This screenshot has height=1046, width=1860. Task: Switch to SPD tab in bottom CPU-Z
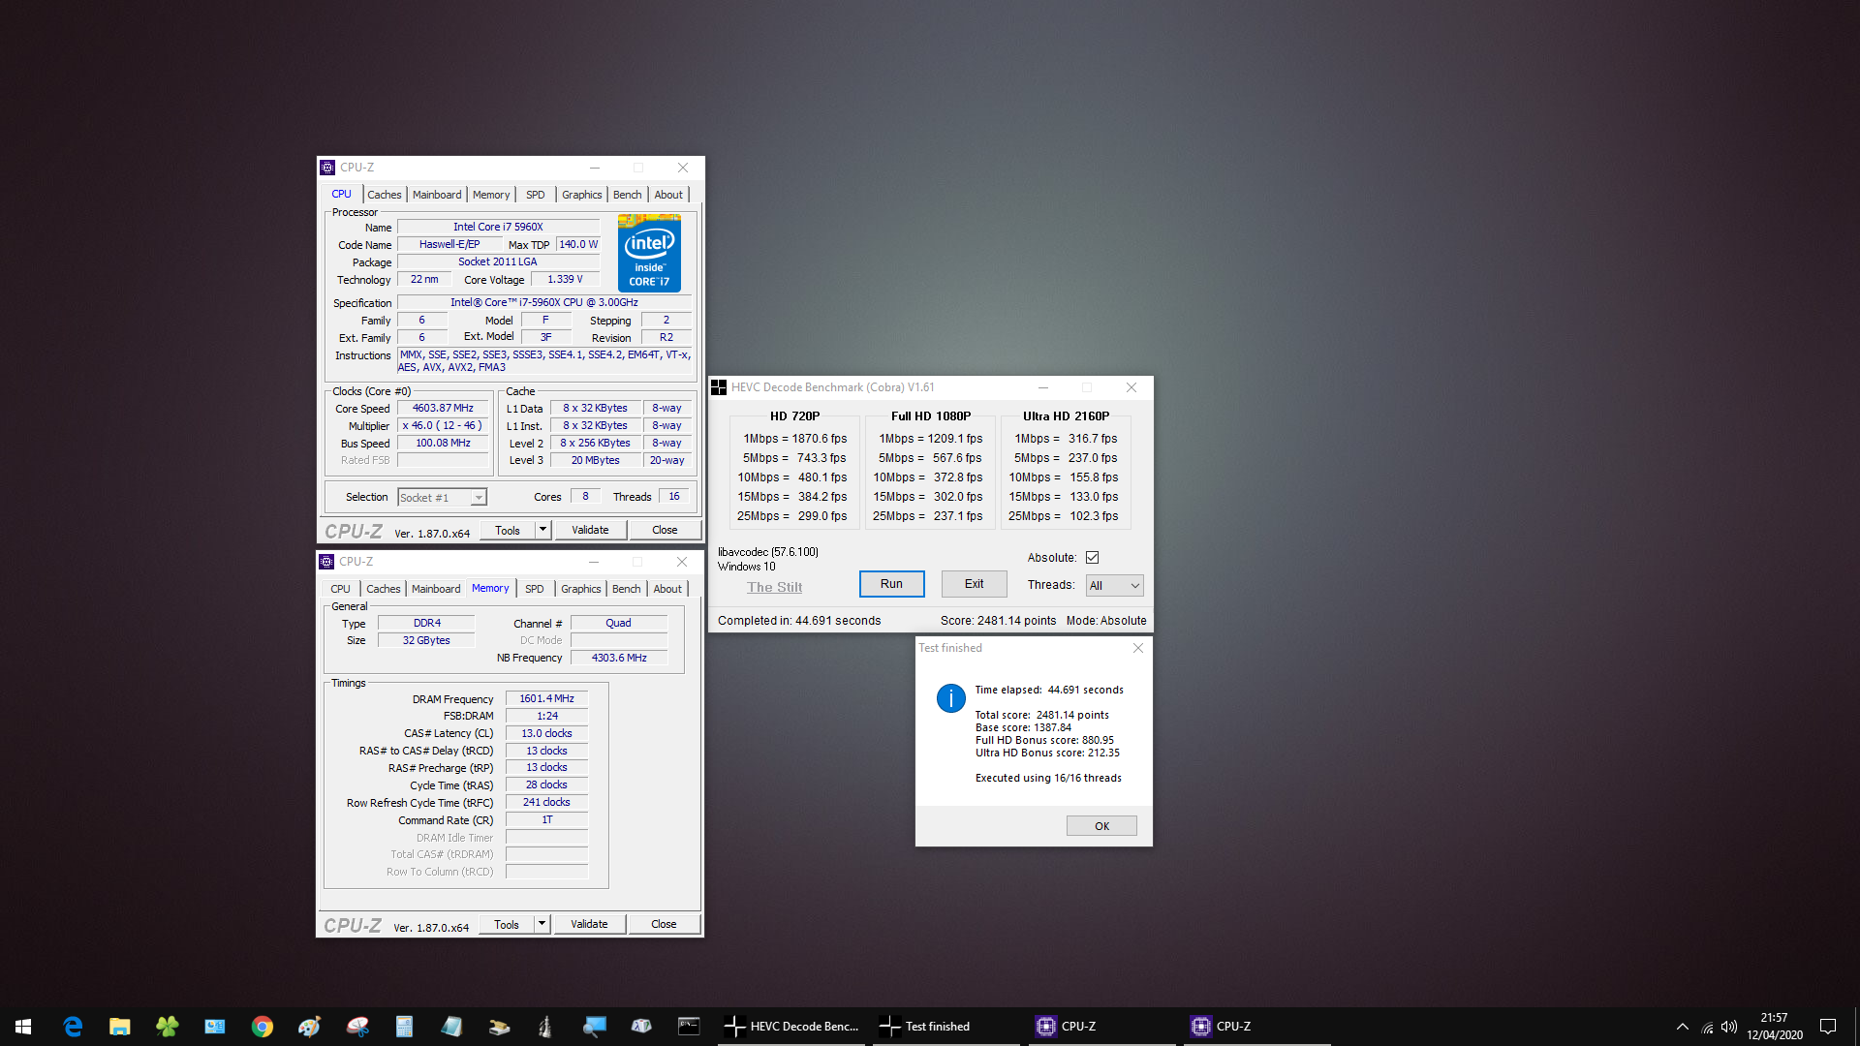(x=534, y=589)
